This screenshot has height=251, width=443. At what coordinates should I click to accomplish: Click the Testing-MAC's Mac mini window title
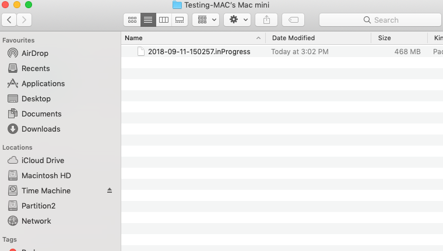coord(227,5)
